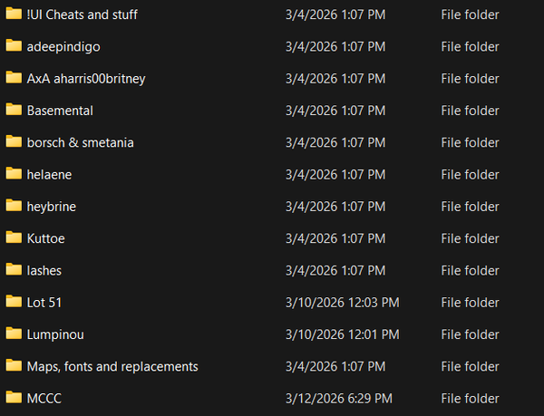Click the Lumpinou folder name
544x416 pixels.
click(55, 334)
